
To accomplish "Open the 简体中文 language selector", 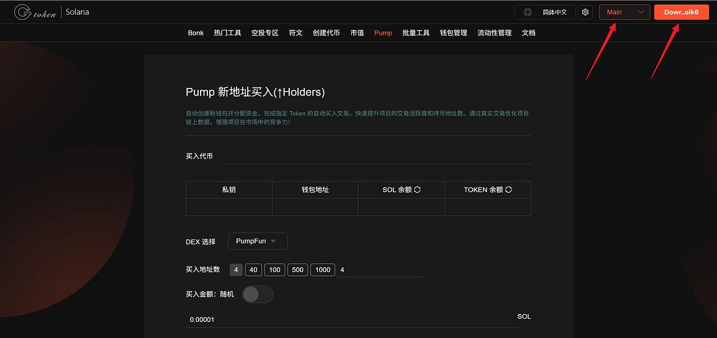I will 545,12.
